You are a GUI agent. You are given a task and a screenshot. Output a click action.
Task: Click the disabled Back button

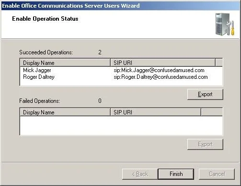[140, 174]
